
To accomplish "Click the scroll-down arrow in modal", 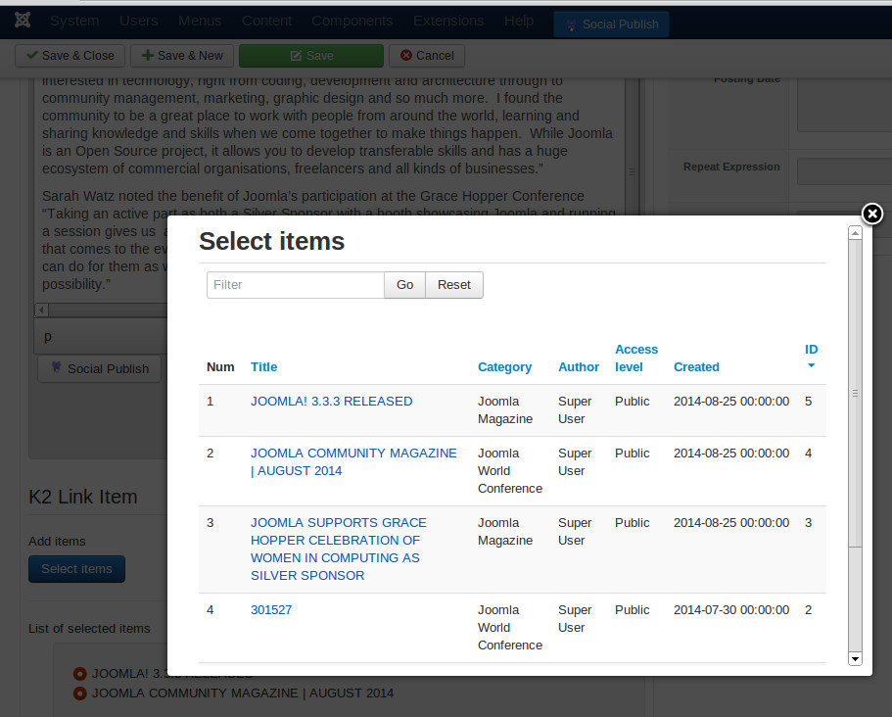I will tap(855, 658).
